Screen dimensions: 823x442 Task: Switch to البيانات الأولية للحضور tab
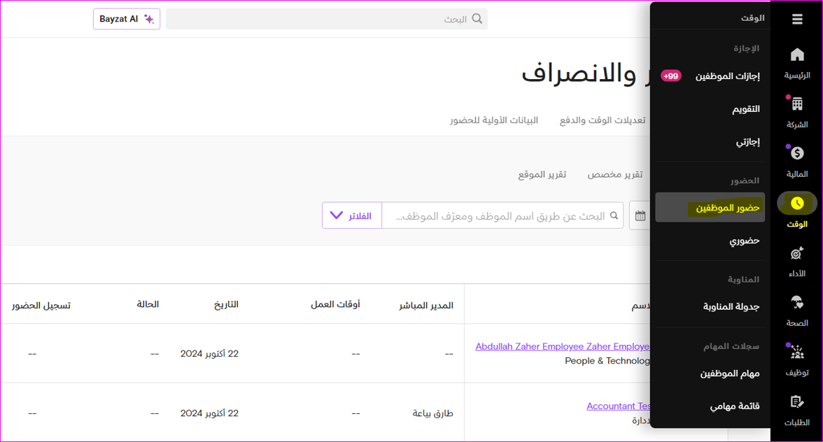494,120
